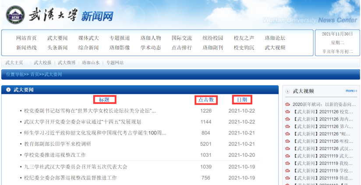Open 校史钩沉 menu item
This screenshot has height=185, width=361.
[244, 48]
